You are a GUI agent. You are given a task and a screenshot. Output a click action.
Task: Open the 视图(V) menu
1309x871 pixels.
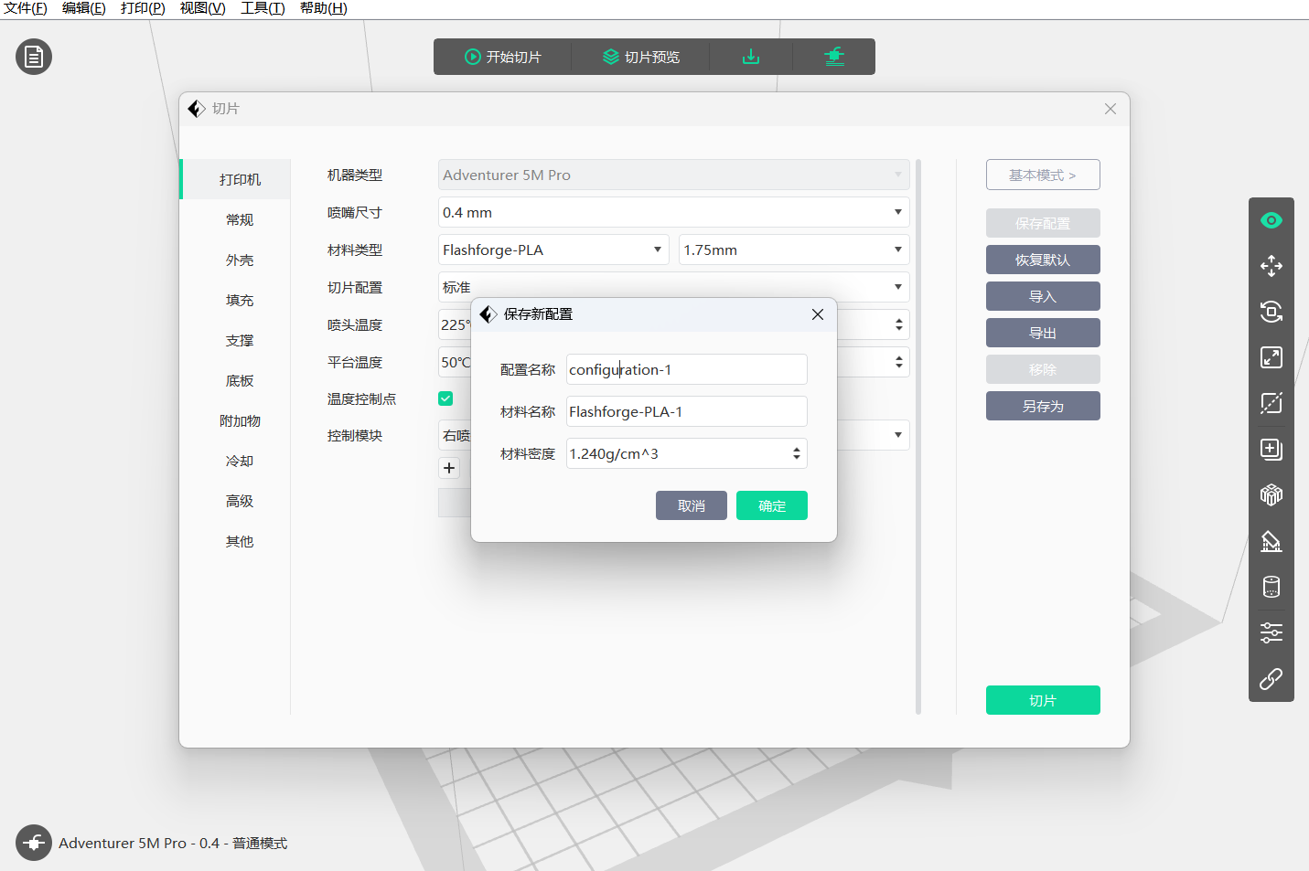[x=203, y=8]
